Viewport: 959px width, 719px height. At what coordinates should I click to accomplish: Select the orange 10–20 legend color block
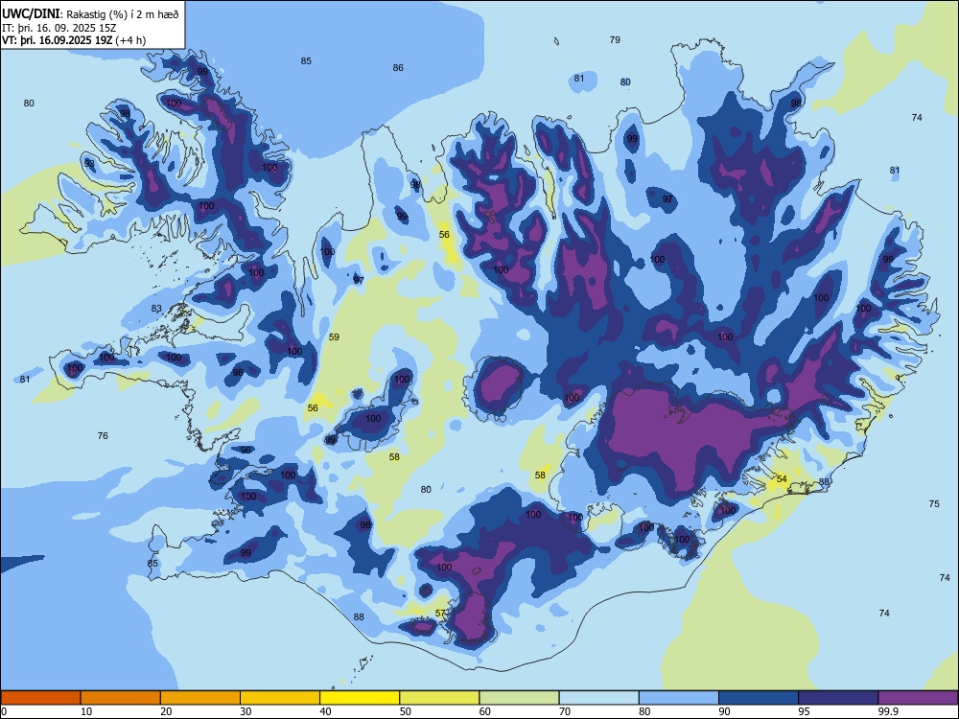pos(121,698)
